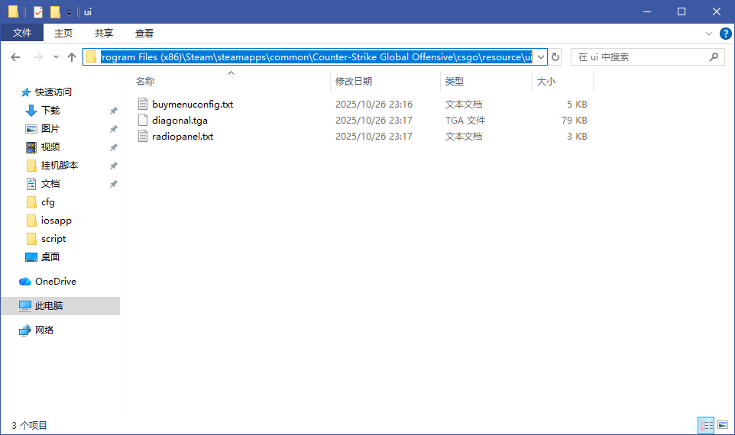This screenshot has height=435, width=735.
Task: Switch to large icons view in the status bar
Action: pos(722,425)
